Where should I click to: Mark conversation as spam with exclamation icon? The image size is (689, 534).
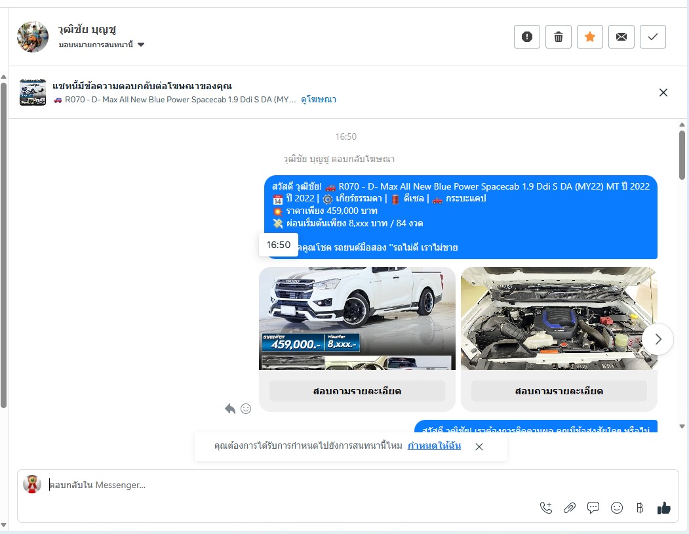pos(527,37)
